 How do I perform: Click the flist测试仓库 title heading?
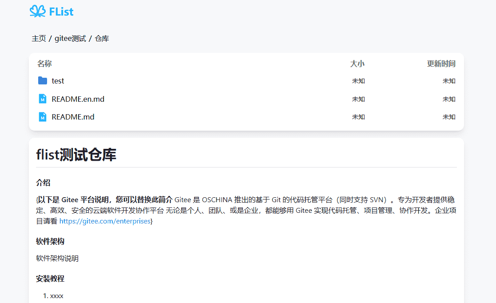(76, 154)
